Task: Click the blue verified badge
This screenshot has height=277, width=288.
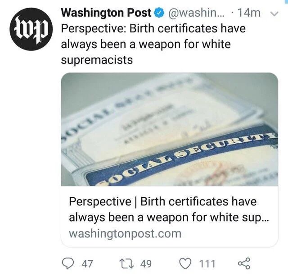Action: click(160, 13)
